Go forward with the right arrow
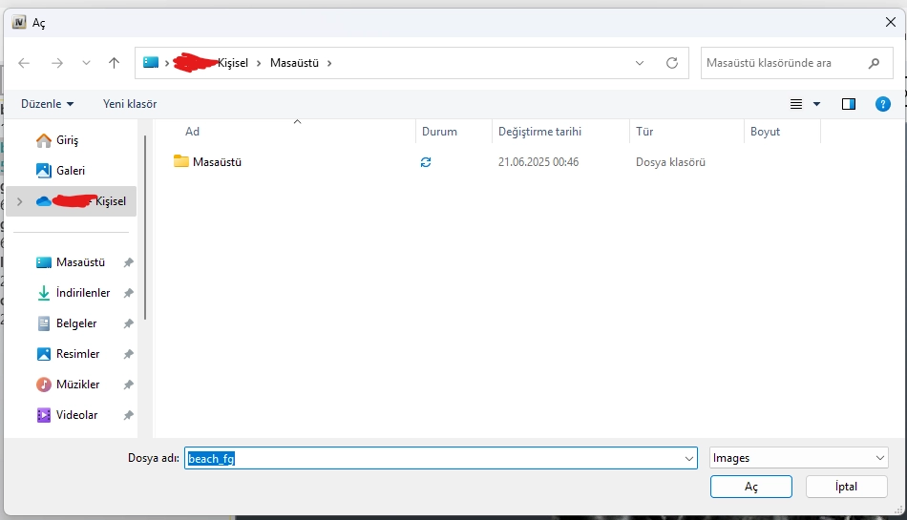The height and width of the screenshot is (520, 907). (x=56, y=63)
